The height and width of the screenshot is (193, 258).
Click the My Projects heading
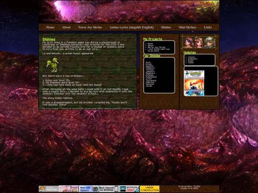coord(152,39)
